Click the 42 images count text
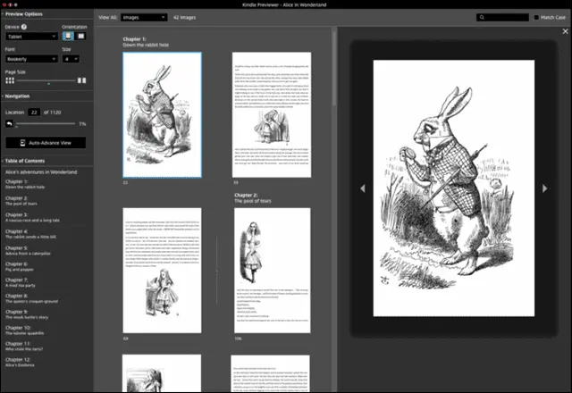Screen dimensions: 572x393 [184, 17]
